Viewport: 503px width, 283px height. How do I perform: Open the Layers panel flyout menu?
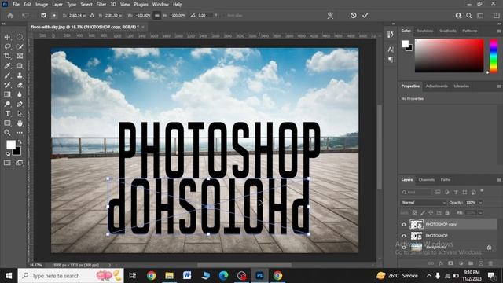499,180
